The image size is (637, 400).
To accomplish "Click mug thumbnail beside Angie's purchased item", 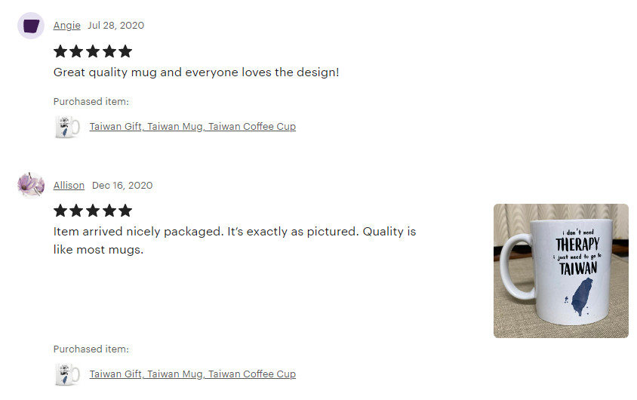I will [67, 127].
